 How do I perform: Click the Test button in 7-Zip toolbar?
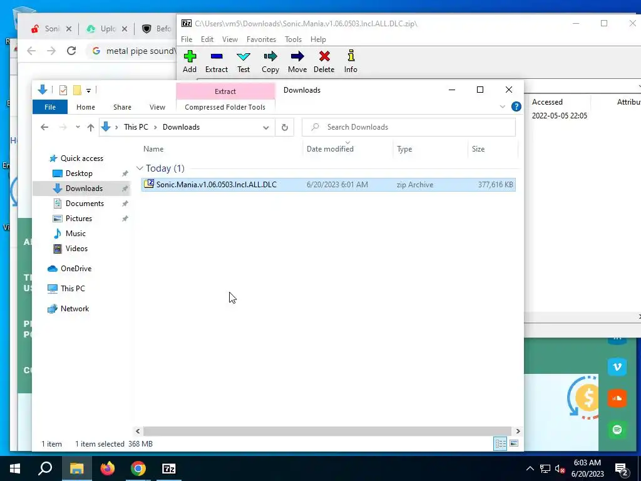[x=244, y=62]
